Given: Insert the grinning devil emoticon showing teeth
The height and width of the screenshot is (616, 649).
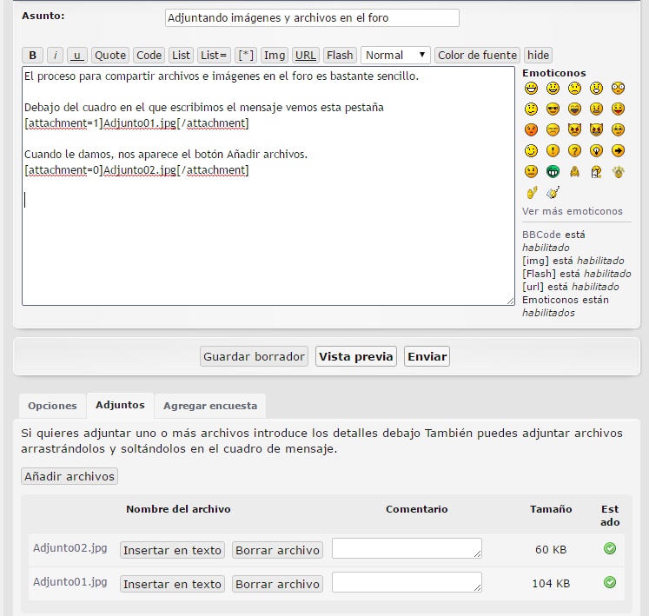Looking at the screenshot, I should point(596,129).
